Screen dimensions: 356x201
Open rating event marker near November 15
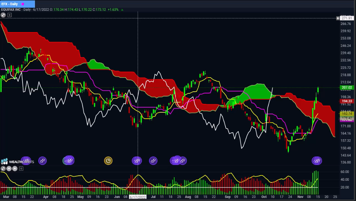[317, 161]
